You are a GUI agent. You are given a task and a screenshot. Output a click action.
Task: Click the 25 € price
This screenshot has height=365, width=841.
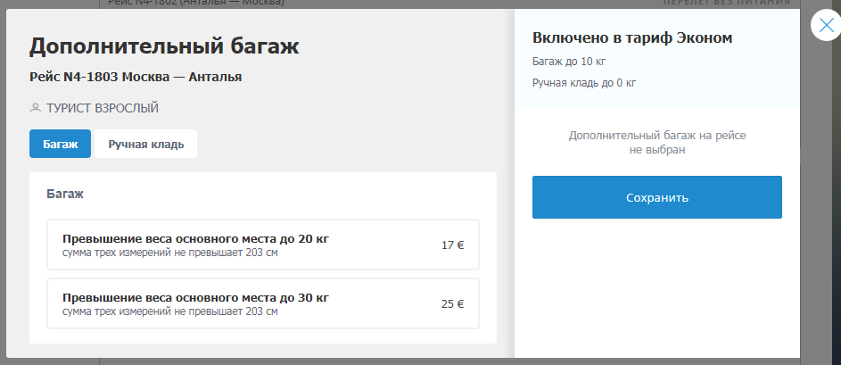tap(452, 303)
